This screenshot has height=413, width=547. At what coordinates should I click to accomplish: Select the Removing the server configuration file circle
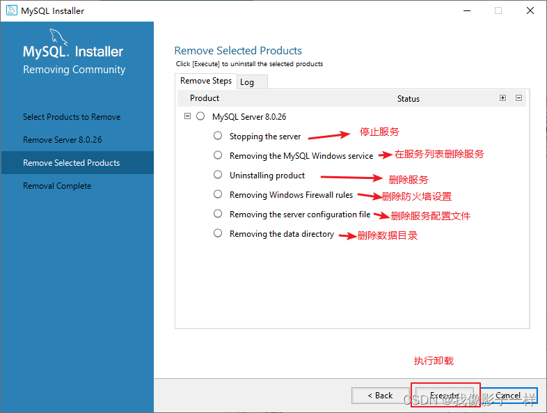(x=218, y=214)
